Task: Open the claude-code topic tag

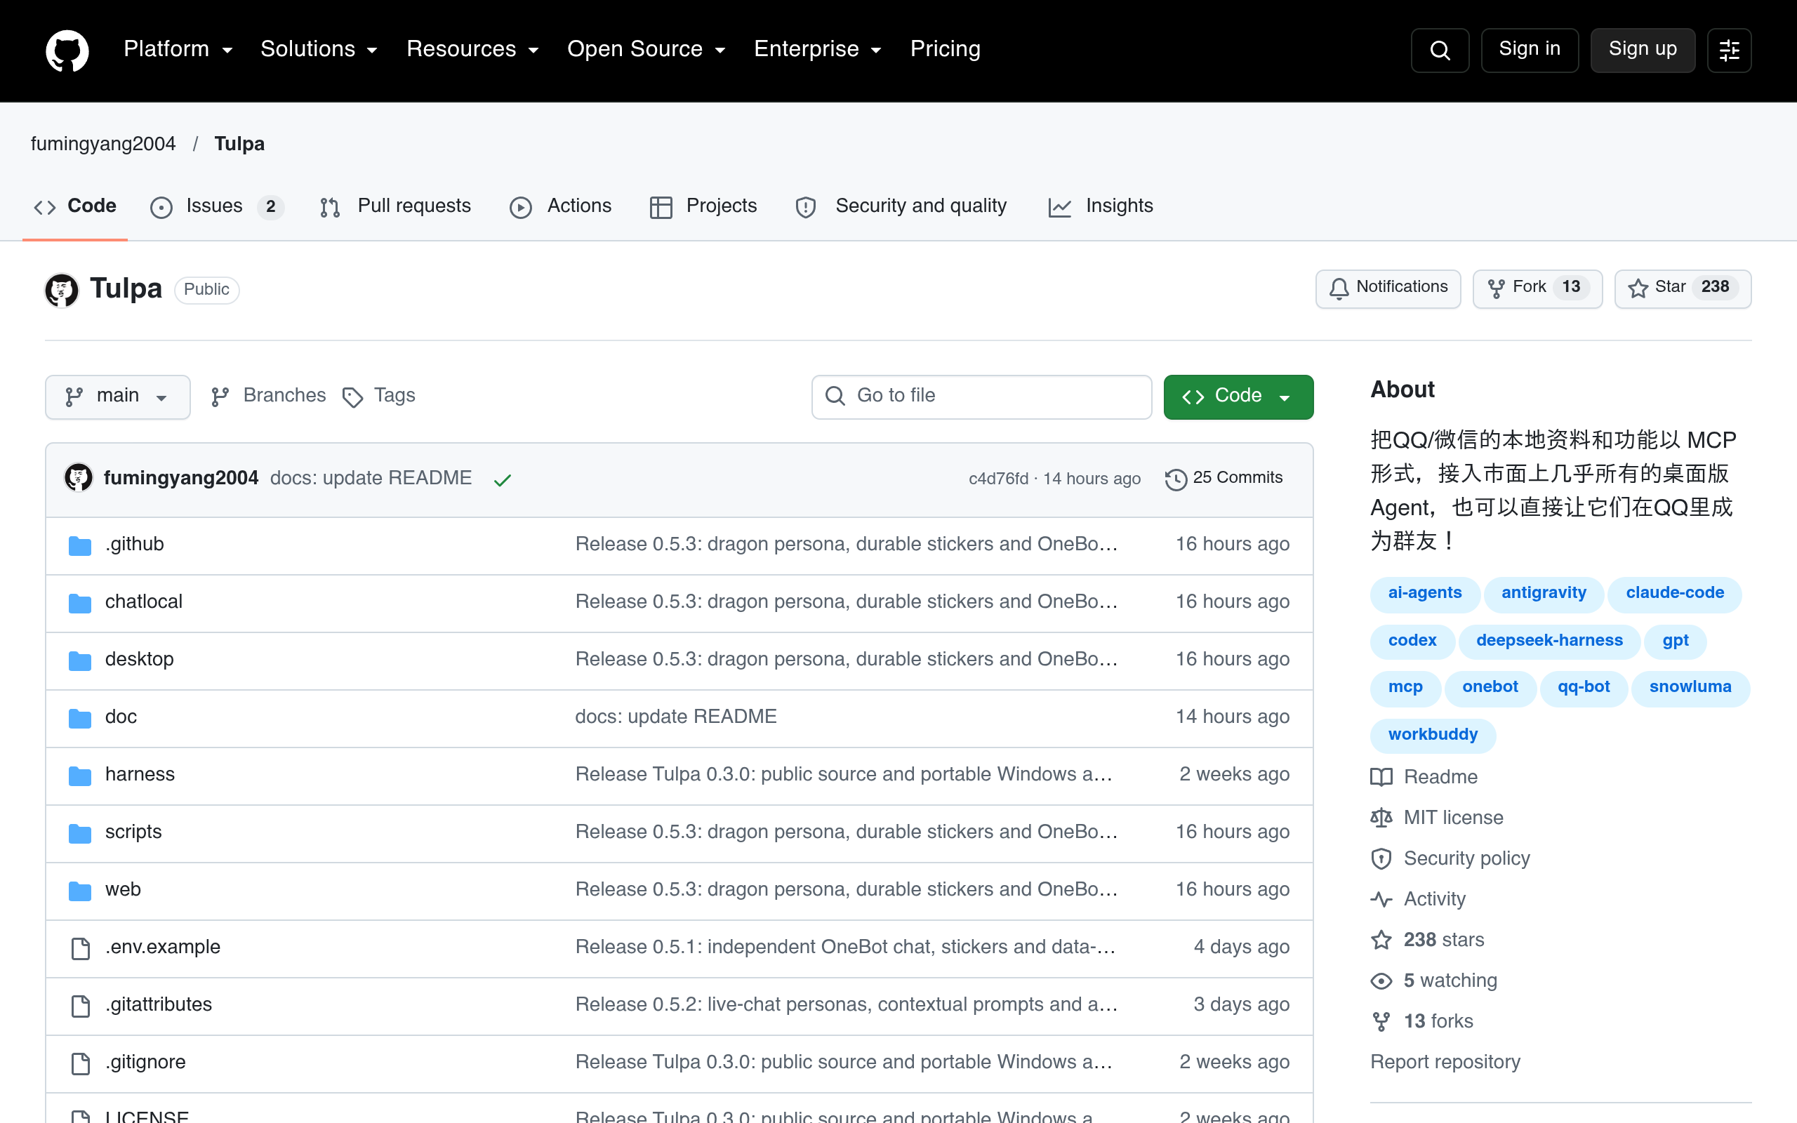Action: 1674,594
